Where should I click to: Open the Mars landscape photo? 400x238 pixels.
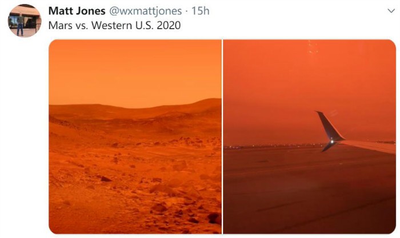tap(135, 136)
